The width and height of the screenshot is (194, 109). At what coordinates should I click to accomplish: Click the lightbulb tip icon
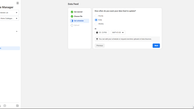(x=97, y=39)
